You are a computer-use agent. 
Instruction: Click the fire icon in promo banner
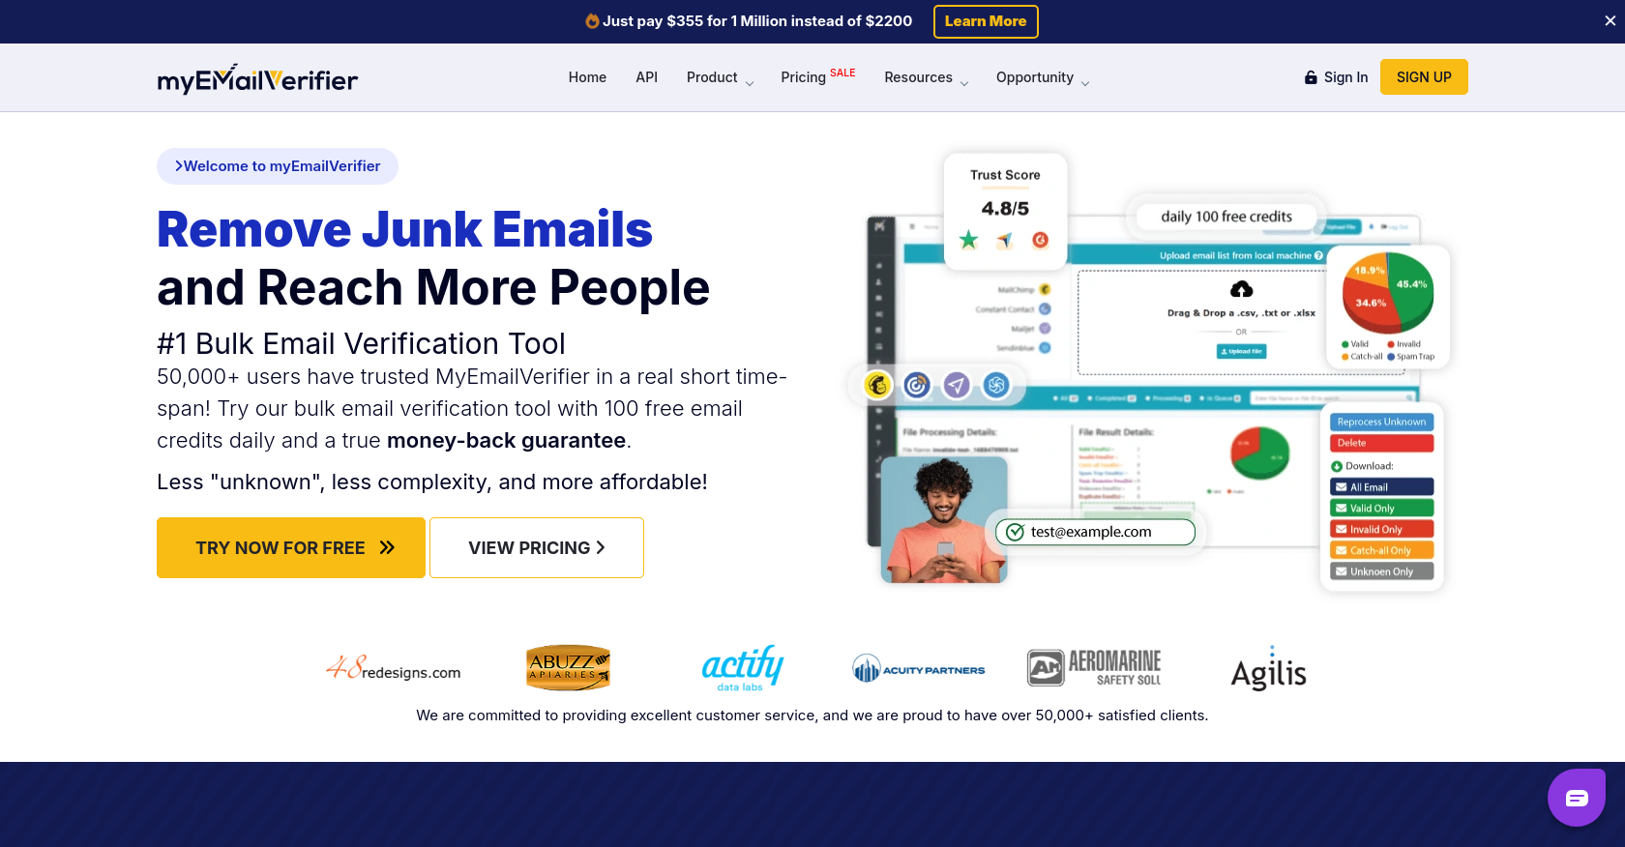pos(592,20)
